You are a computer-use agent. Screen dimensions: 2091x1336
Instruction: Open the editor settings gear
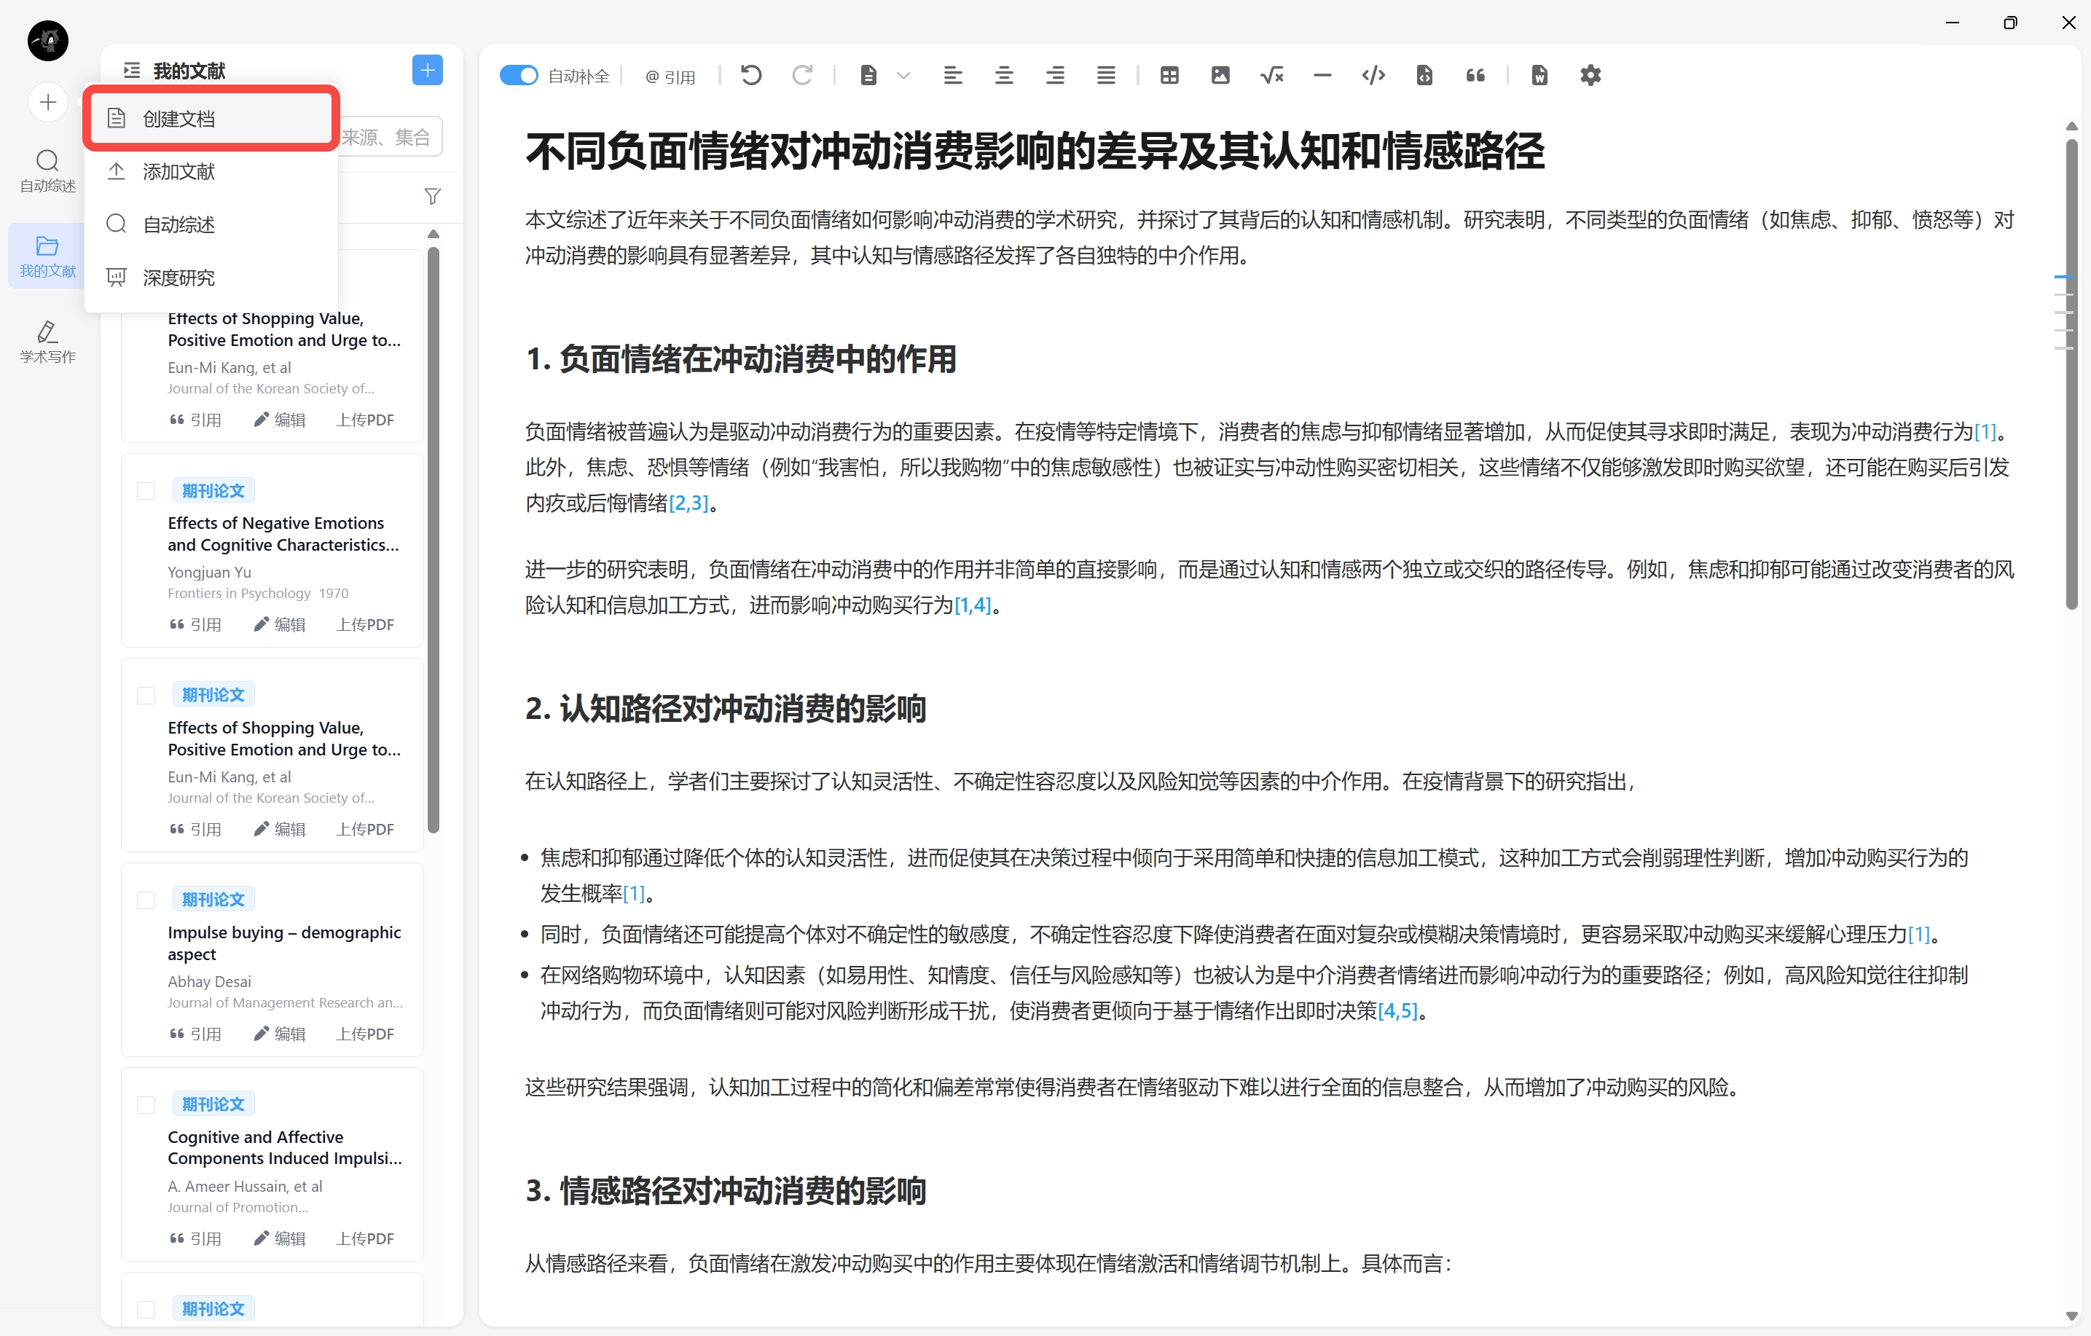click(1590, 76)
